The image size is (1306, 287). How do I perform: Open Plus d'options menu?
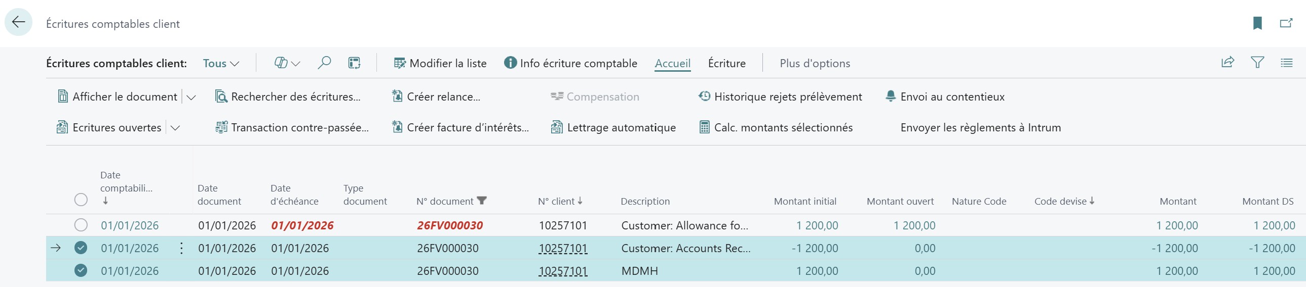(x=815, y=63)
